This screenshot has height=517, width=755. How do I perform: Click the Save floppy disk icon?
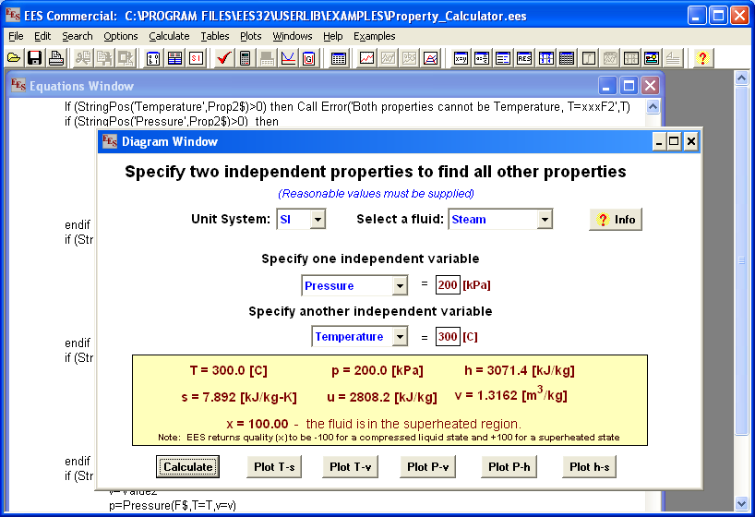coord(35,58)
